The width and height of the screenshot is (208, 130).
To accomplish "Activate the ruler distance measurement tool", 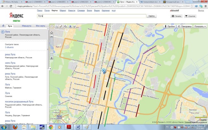I will point(61,26).
